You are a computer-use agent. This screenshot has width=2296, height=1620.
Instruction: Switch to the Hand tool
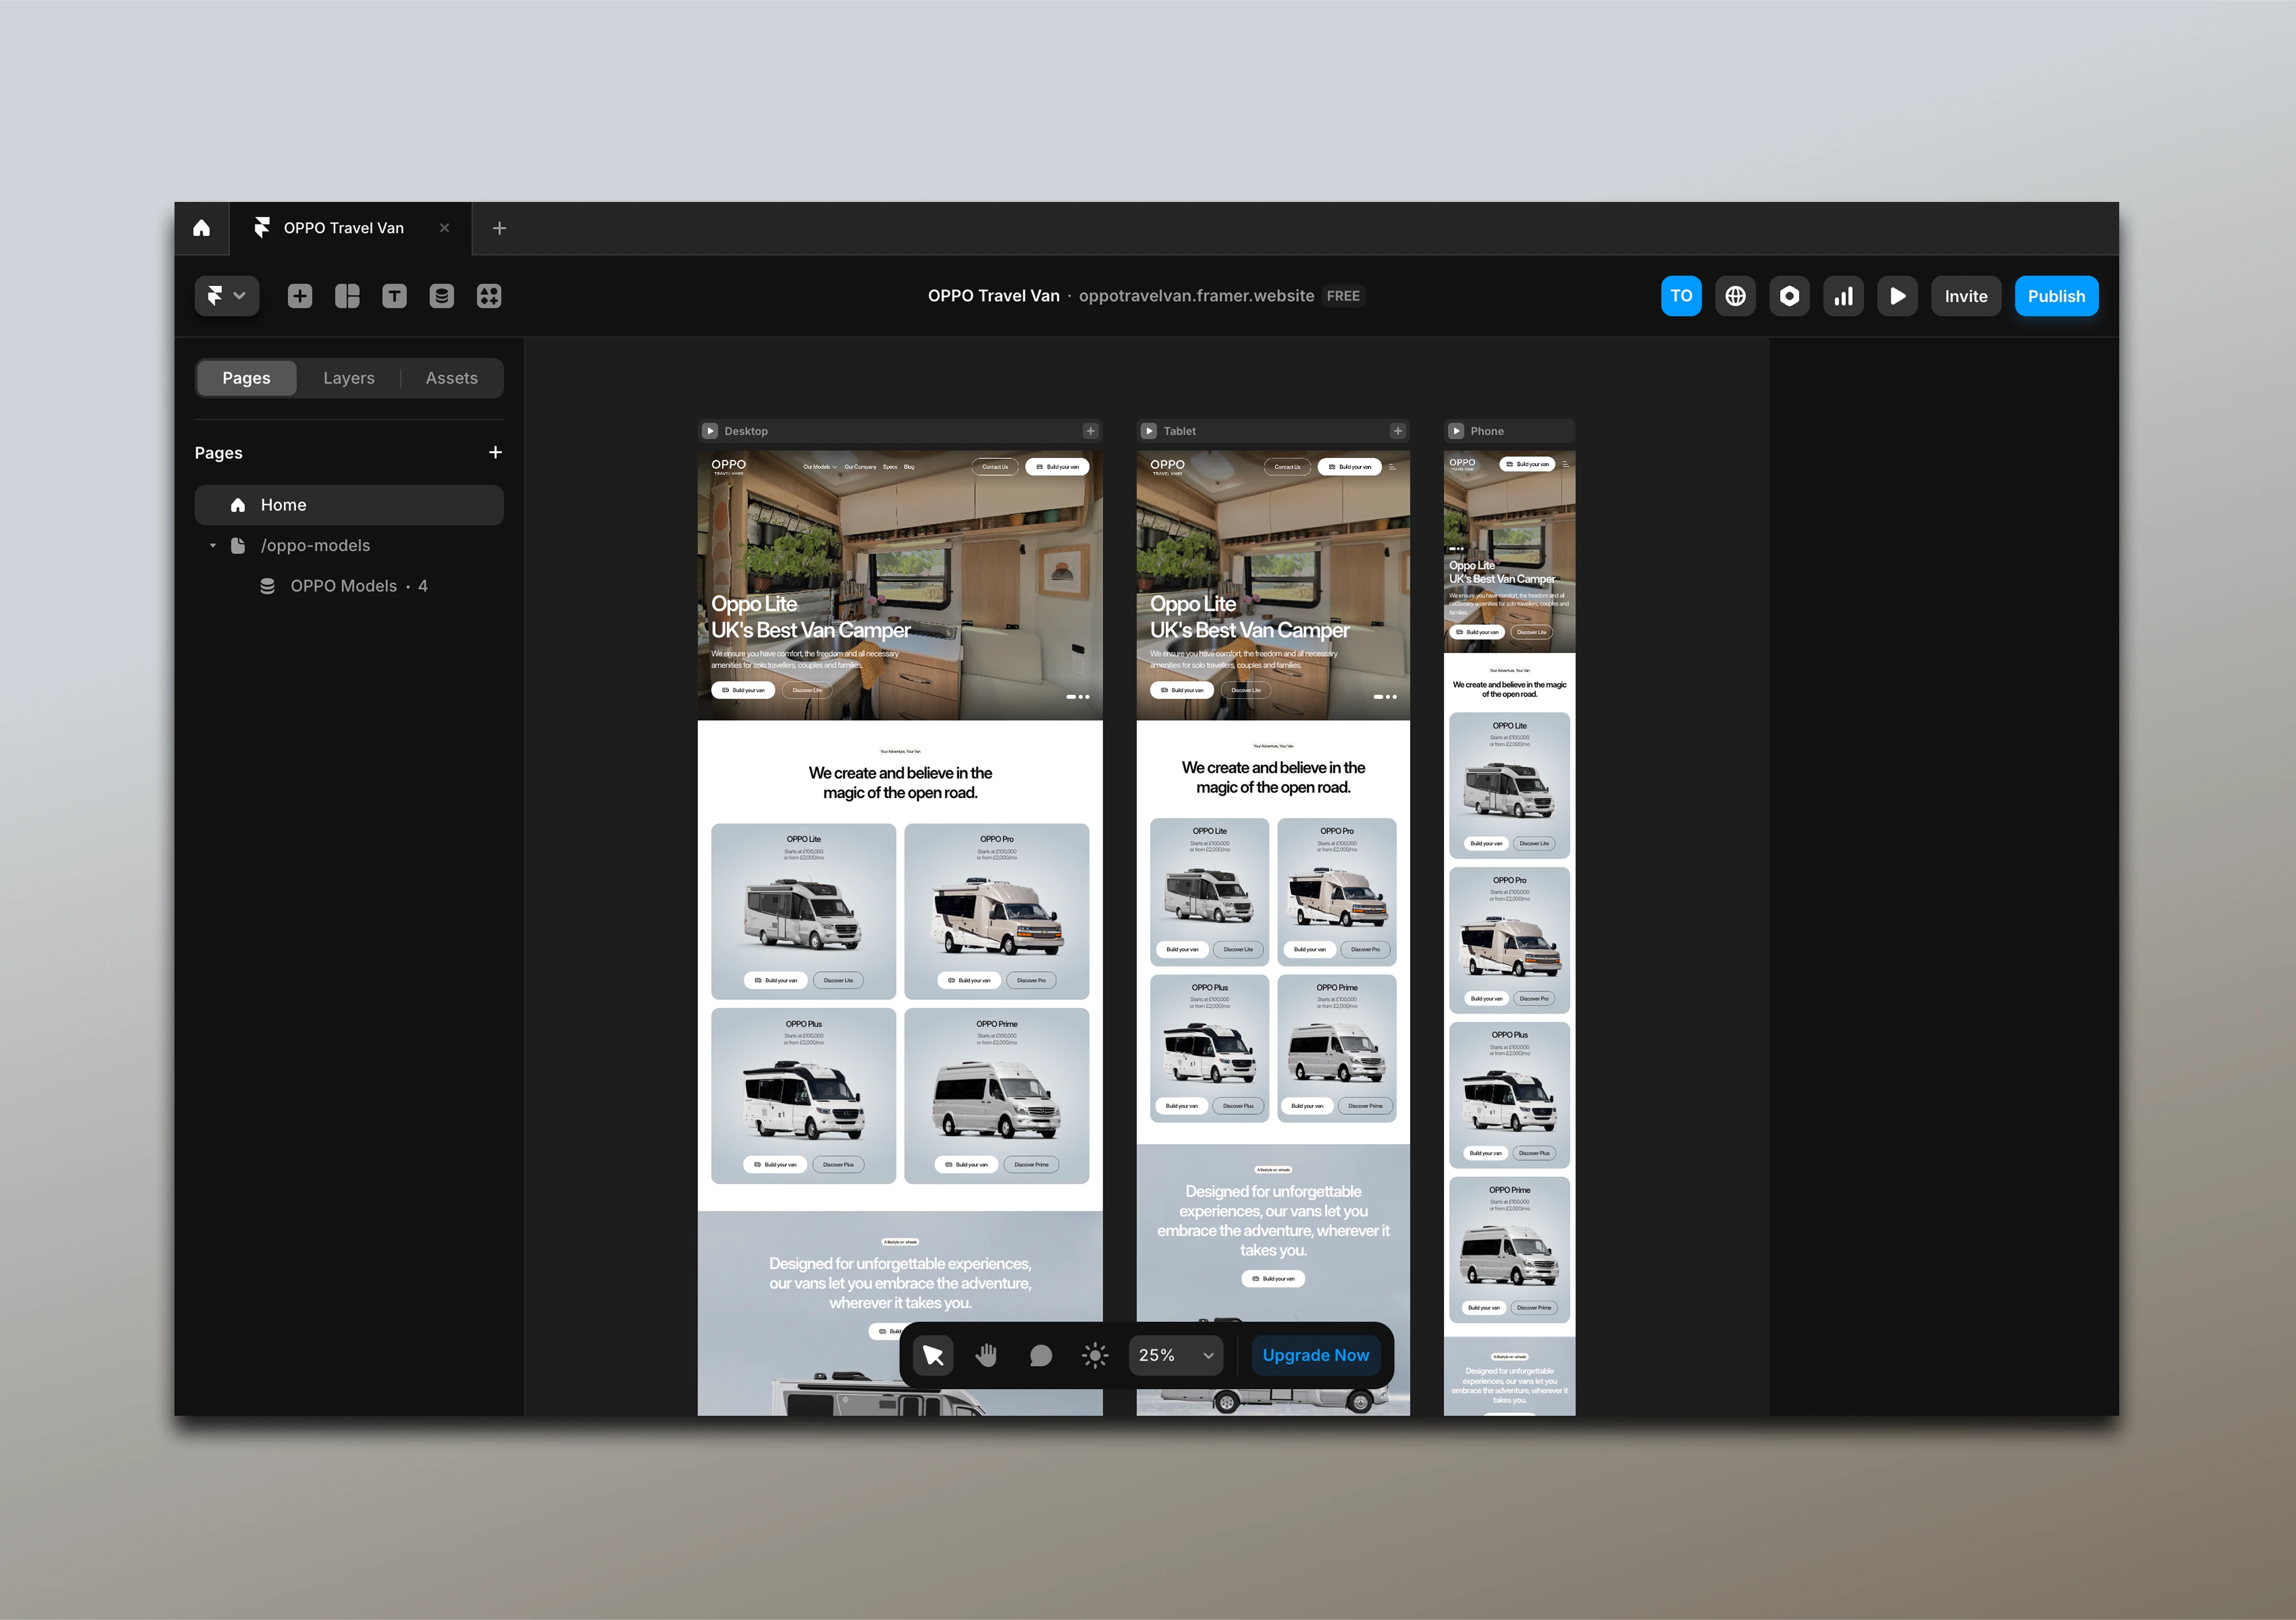[986, 1355]
